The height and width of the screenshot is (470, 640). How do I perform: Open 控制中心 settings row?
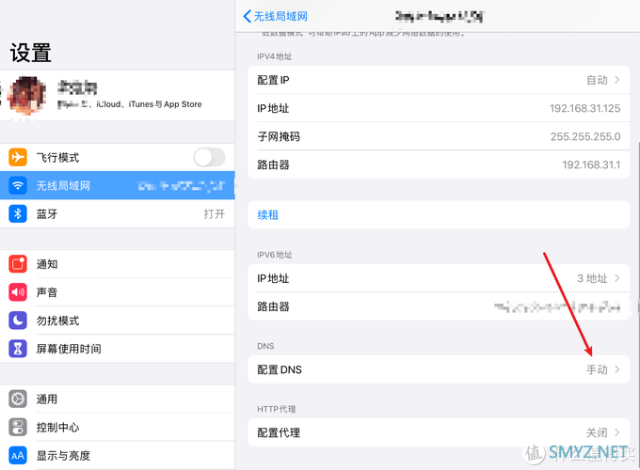pyautogui.click(x=118, y=427)
